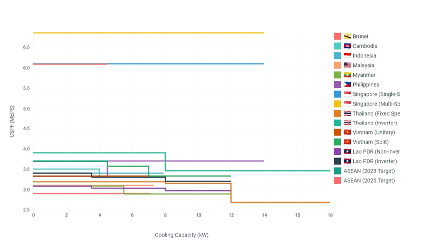
Task: Click the Malaysia legend color swatch
Action: 337,65
